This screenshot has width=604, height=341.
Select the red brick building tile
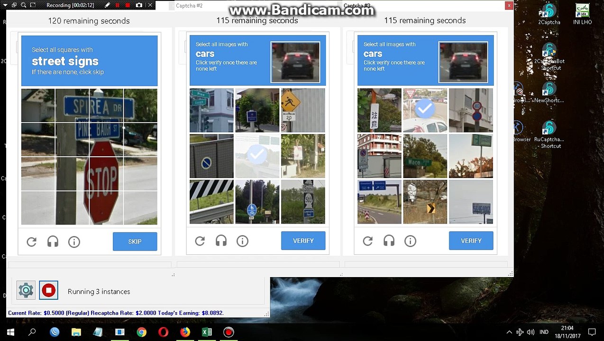(x=379, y=156)
